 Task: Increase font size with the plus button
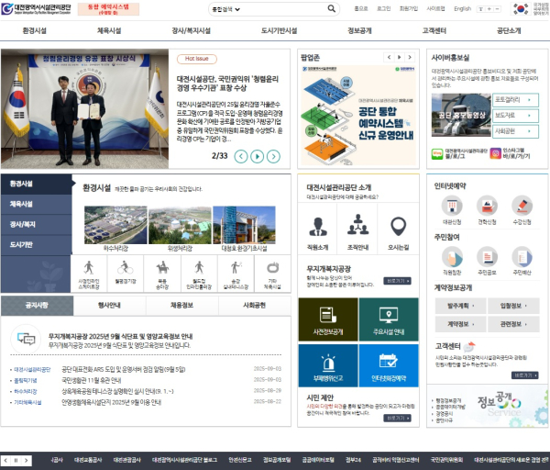pyautogui.click(x=489, y=9)
